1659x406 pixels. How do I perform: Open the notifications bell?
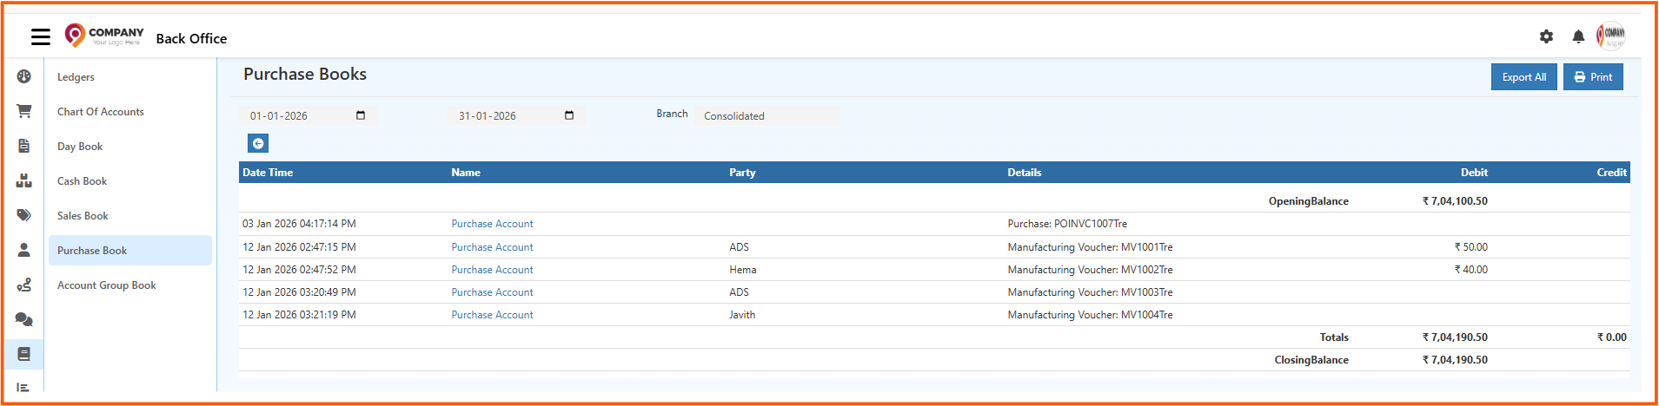tap(1578, 36)
